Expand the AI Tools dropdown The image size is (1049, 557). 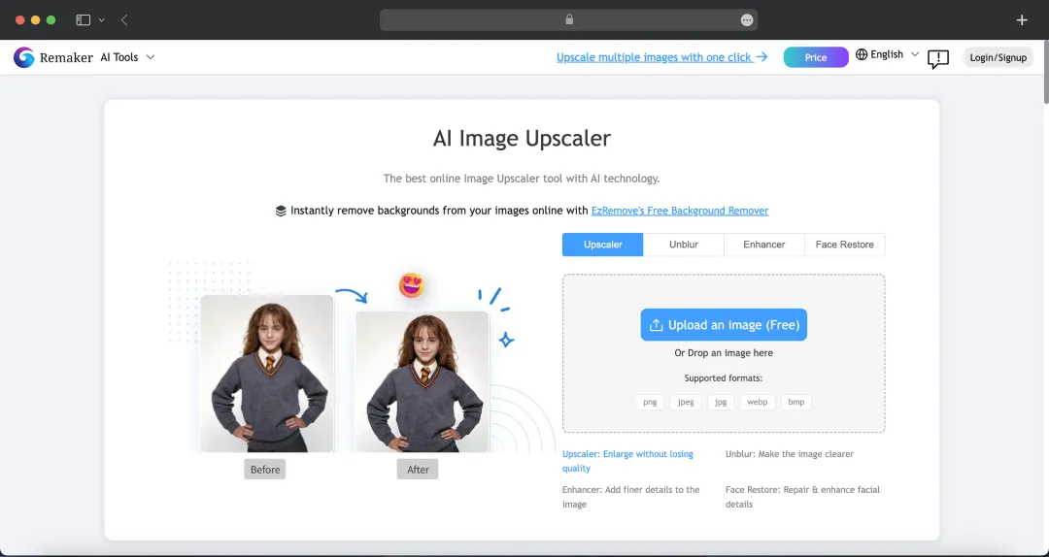[128, 57]
